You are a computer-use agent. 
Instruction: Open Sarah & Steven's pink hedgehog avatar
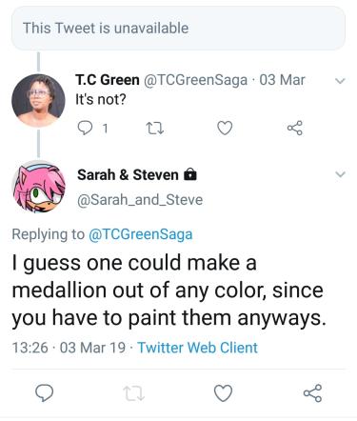pyautogui.click(x=38, y=187)
